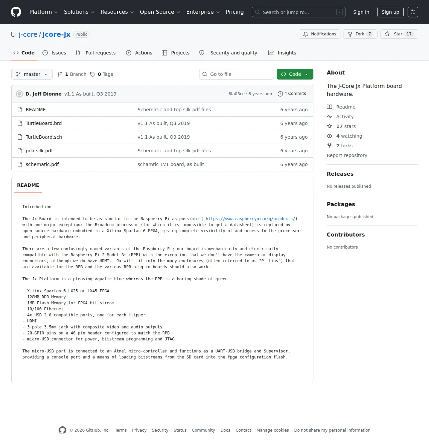Screen dimensions: 429x448
Task: Open the TurtleBoard.sch file
Action: click(x=44, y=137)
